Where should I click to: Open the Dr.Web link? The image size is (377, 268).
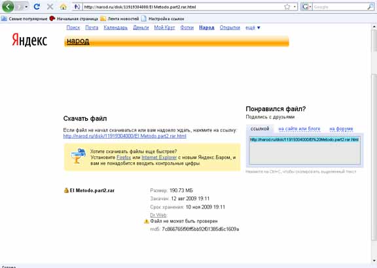pyautogui.click(x=158, y=215)
